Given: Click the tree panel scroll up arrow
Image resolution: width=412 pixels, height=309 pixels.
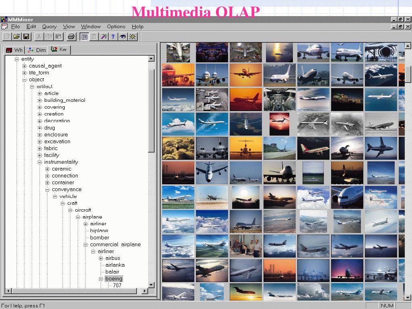Looking at the screenshot, I should 151,59.
